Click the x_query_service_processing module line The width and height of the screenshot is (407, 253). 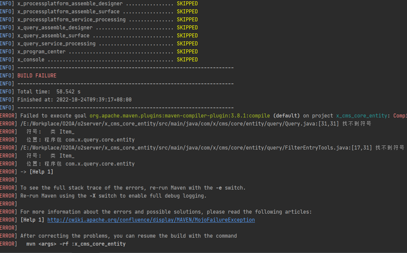[107, 44]
